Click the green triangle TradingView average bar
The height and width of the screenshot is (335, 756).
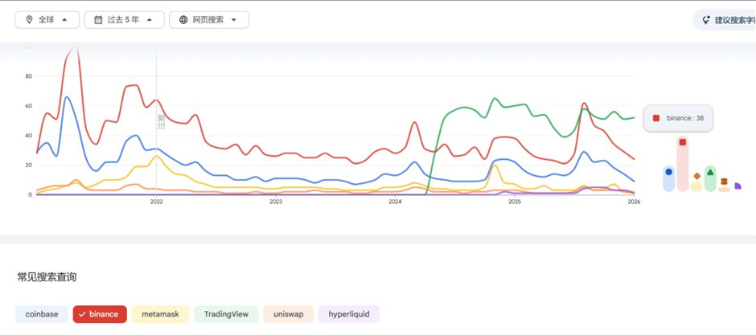710,177
